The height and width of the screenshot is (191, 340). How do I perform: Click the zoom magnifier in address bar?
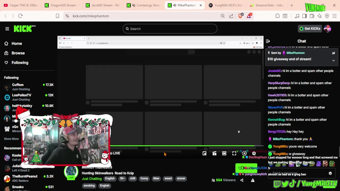(223, 16)
